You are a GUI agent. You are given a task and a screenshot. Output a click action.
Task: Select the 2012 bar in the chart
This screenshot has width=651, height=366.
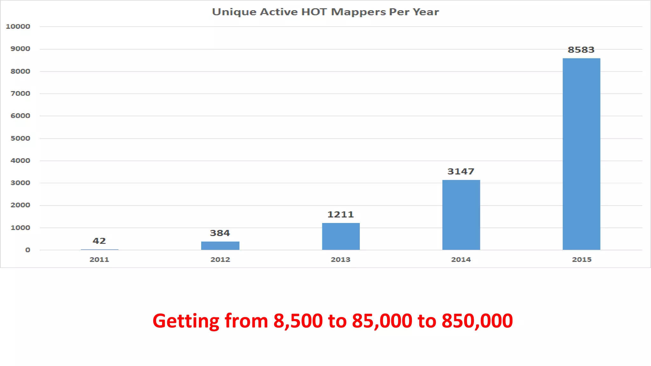pos(220,246)
